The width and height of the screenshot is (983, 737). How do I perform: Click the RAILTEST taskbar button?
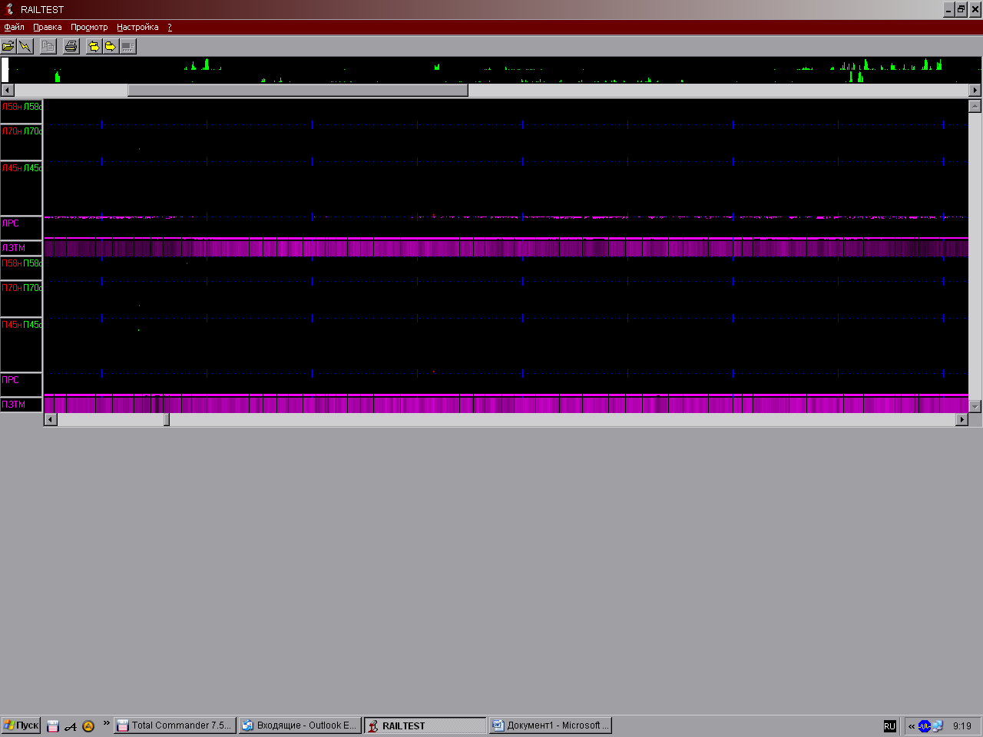click(425, 725)
